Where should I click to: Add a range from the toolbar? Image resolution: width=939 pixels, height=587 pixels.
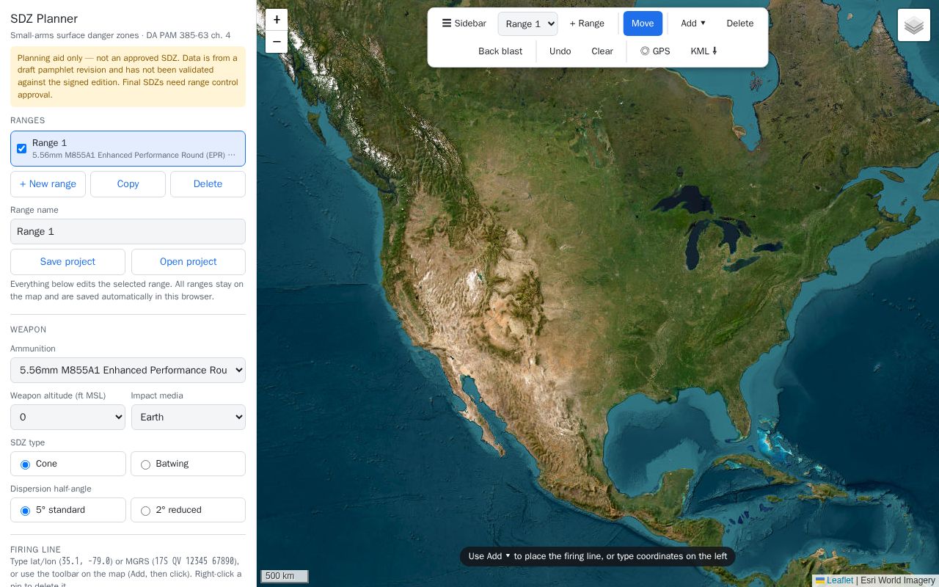click(587, 23)
